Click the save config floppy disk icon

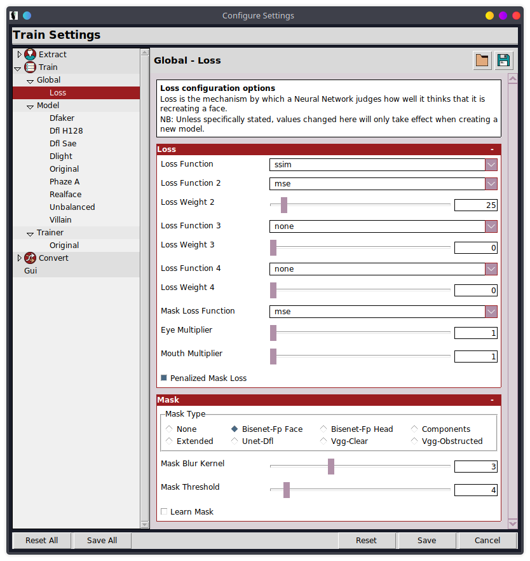[503, 60]
